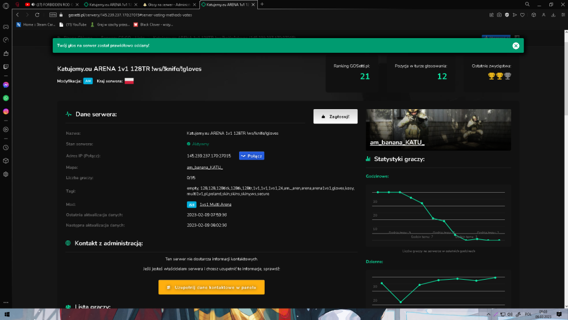Screen dimensions: 568x320
Task: Click the Aktywny server status
Action: pyautogui.click(x=198, y=144)
